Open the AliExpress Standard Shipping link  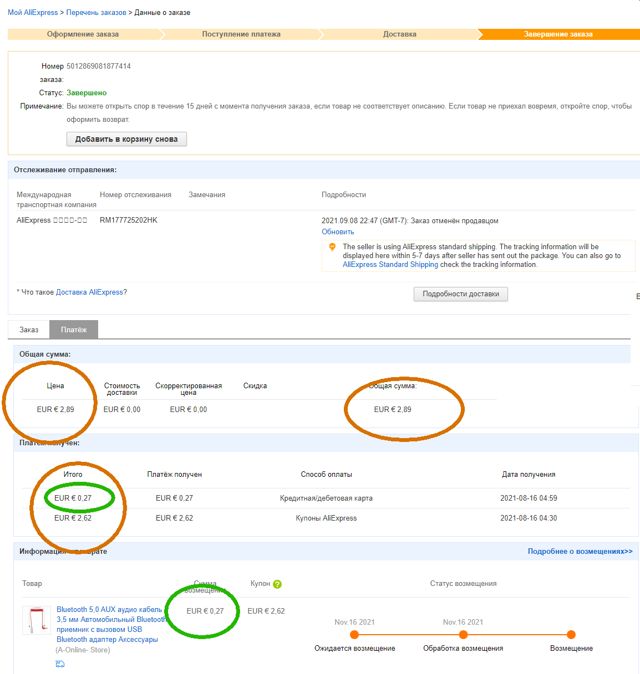390,265
